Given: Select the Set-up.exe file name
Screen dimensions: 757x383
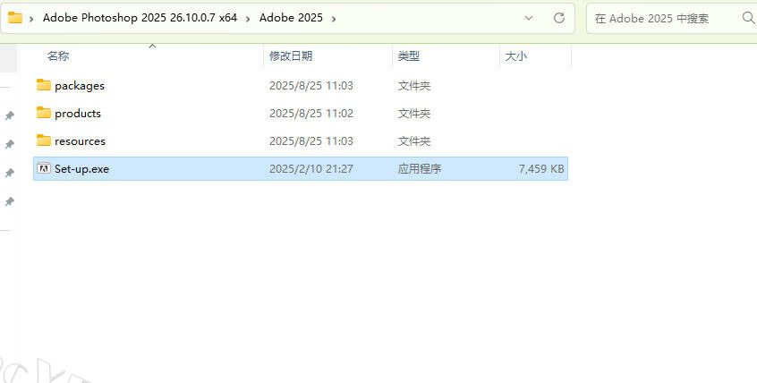Looking at the screenshot, I should 81,169.
